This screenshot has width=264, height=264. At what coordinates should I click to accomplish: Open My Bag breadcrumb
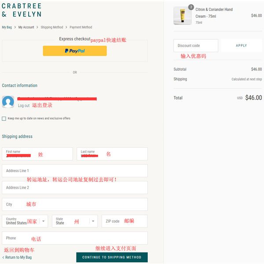[7, 27]
